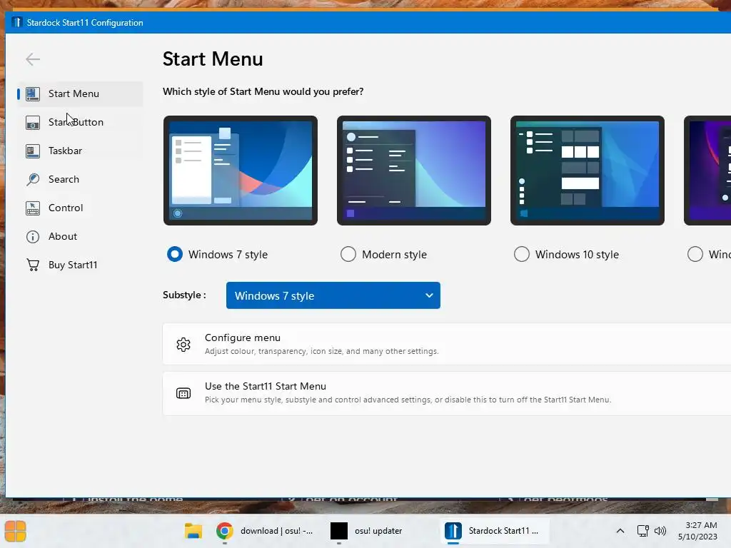
Task: Click 'Adjust colour, transparency' description text
Action: tap(322, 351)
